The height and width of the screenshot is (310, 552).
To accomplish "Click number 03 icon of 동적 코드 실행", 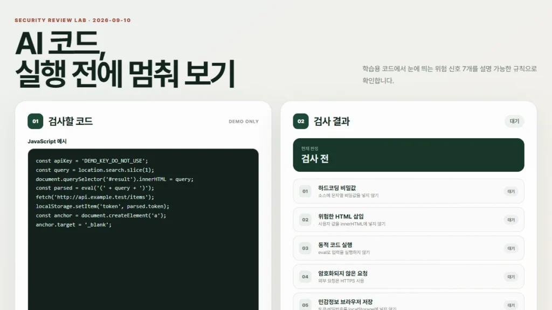I will click(305, 248).
